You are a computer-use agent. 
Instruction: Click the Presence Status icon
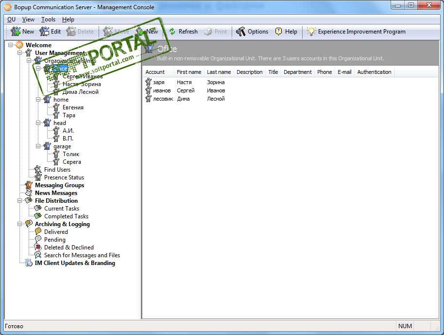(38, 177)
